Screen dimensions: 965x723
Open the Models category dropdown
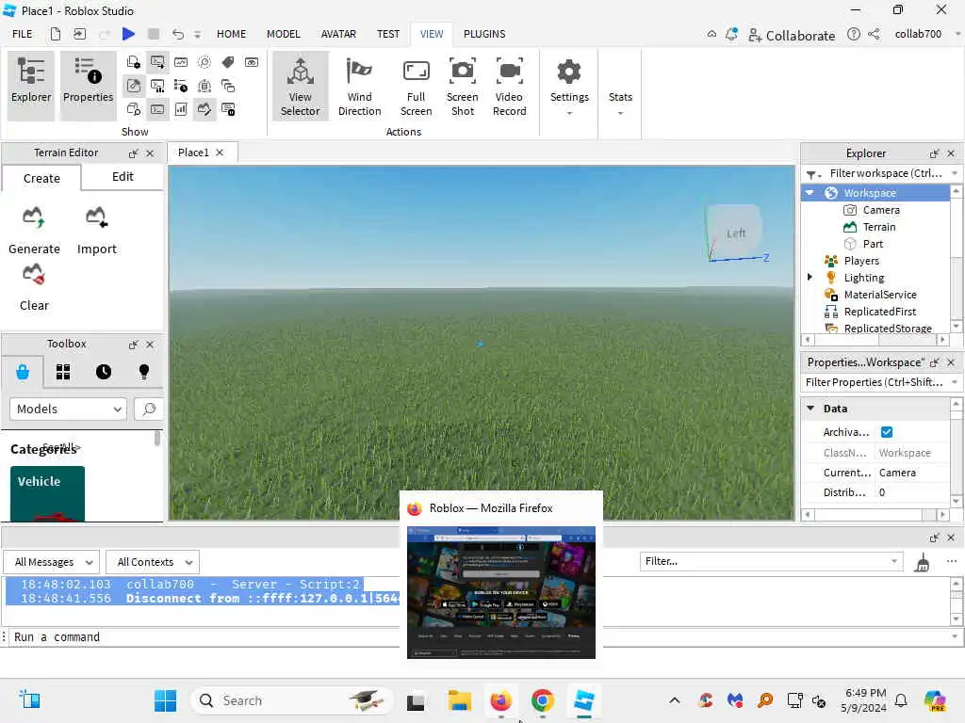68,409
